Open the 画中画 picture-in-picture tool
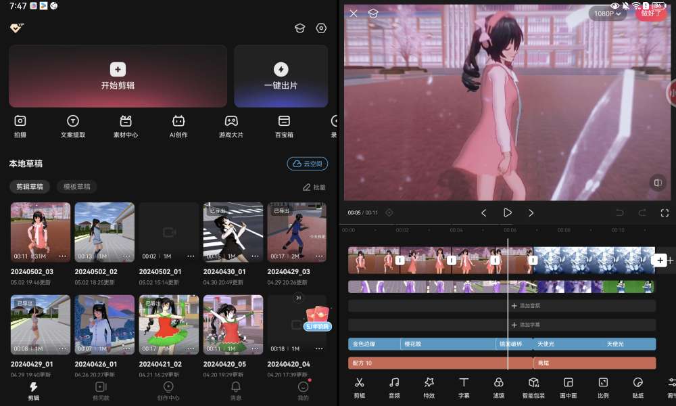 [569, 388]
